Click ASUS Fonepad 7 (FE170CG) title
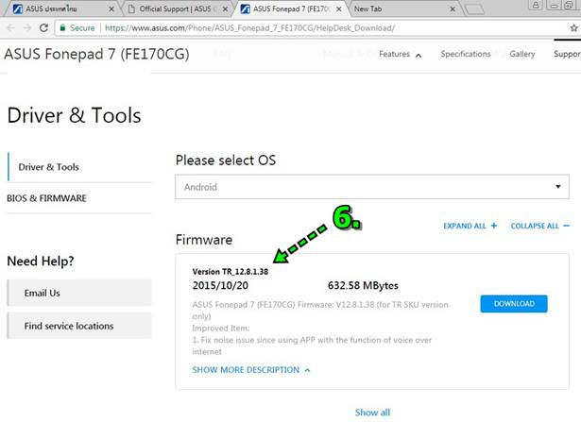This screenshot has width=581, height=422. (96, 54)
